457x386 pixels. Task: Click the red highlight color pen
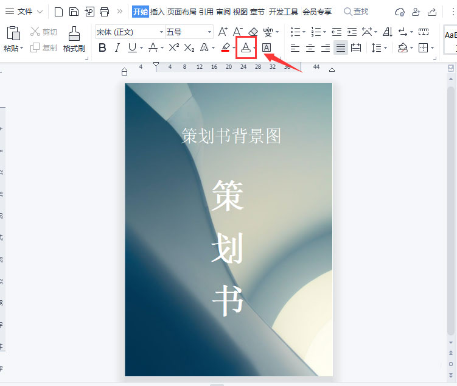click(225, 47)
